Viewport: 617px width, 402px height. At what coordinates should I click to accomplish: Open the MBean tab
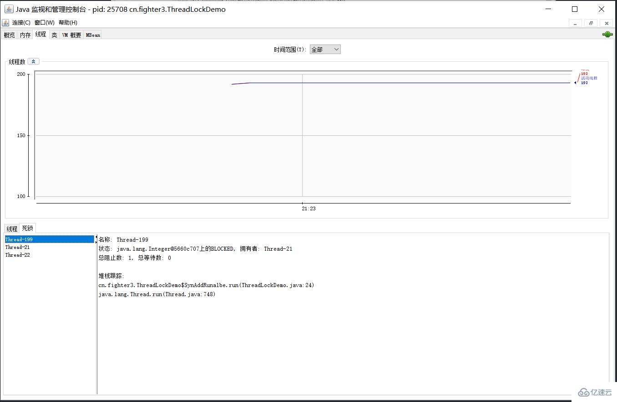click(x=93, y=35)
